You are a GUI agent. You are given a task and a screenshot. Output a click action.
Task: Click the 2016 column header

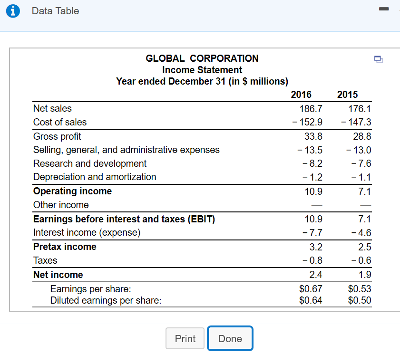pyautogui.click(x=301, y=95)
